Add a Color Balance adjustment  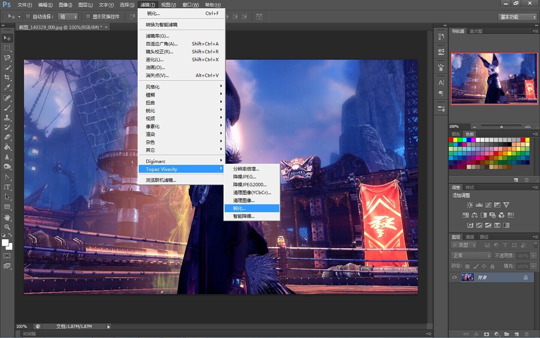pyautogui.click(x=474, y=215)
